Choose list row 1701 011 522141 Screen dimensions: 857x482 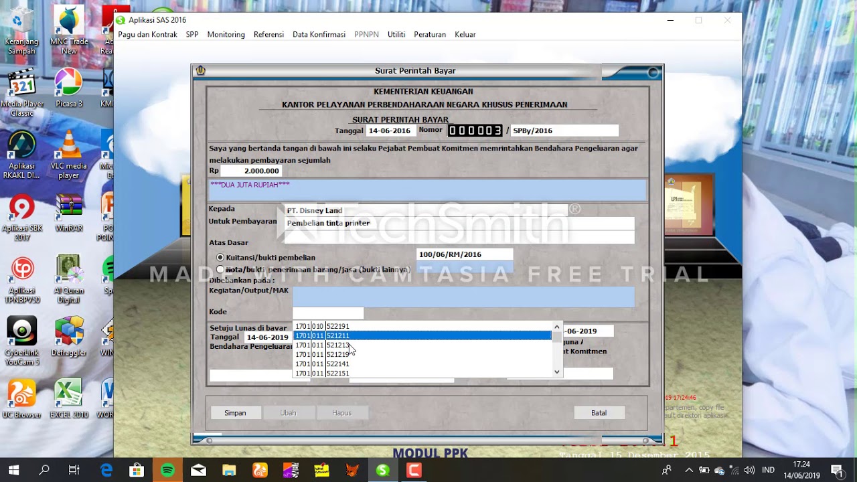(422, 364)
